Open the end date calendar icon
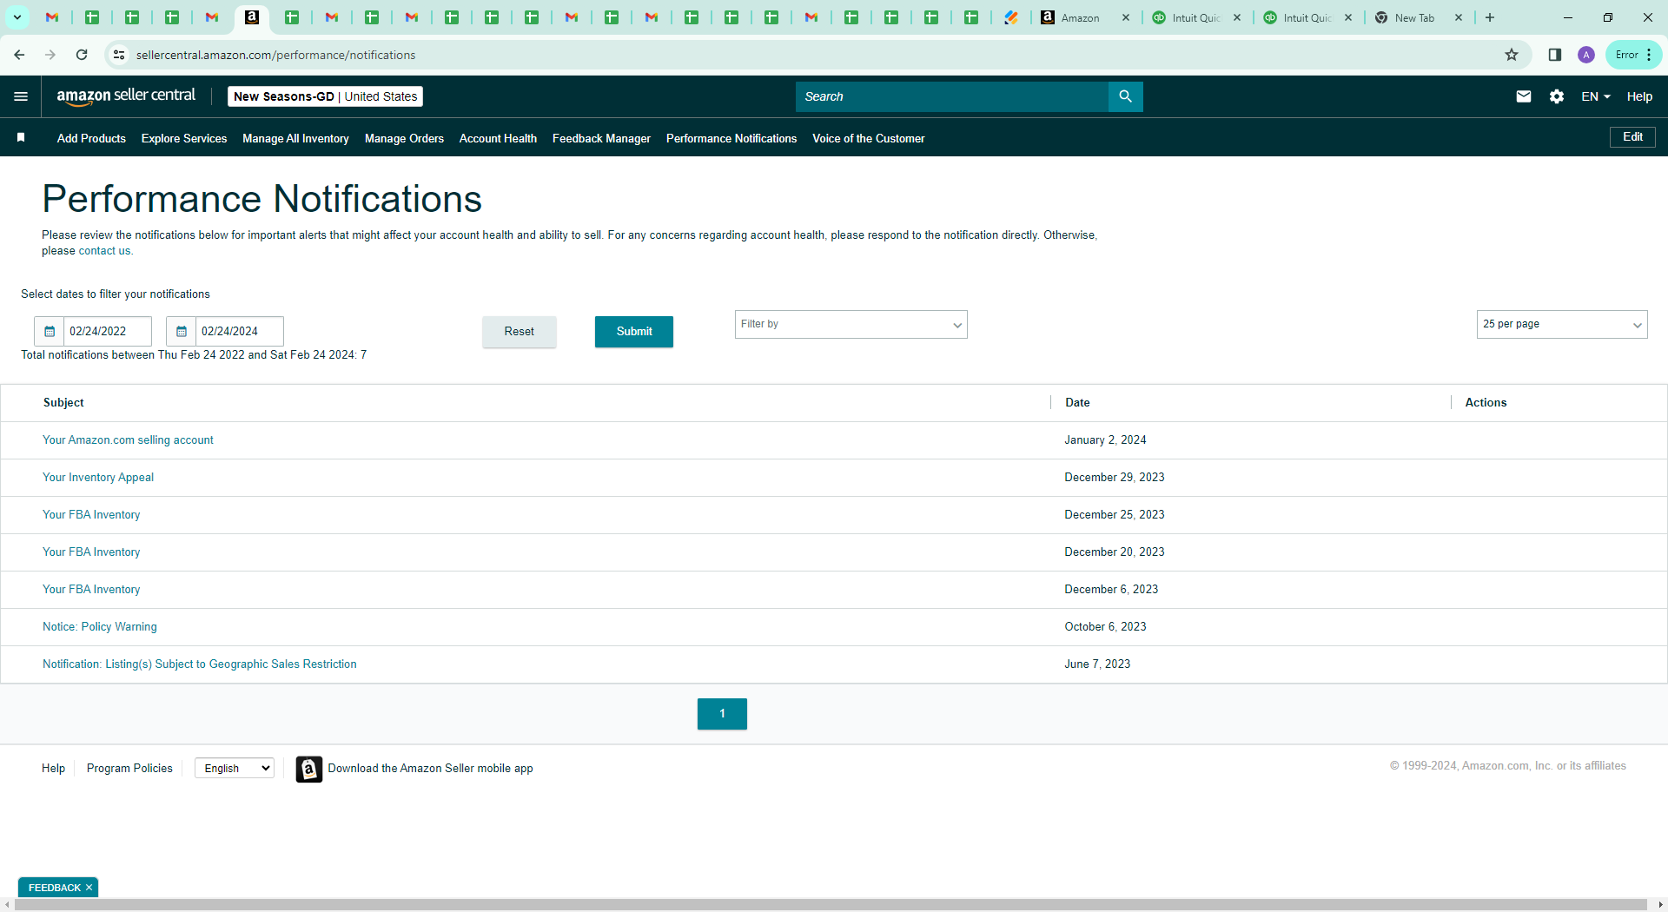Image resolution: width=1668 pixels, height=912 pixels. tap(182, 331)
